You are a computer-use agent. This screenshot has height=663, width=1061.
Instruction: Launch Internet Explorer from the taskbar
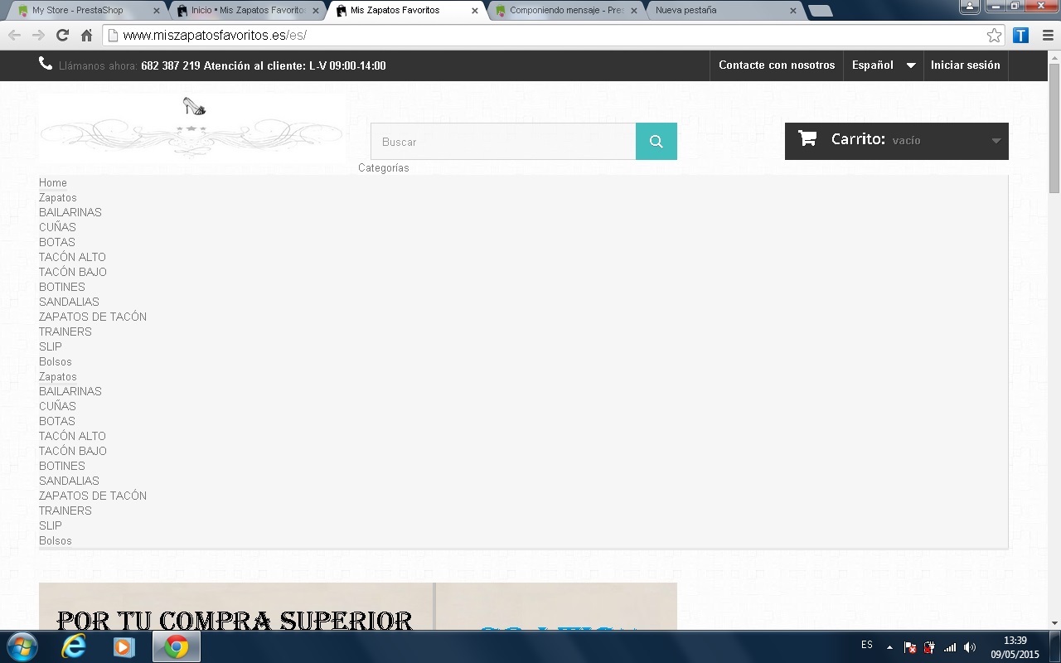pyautogui.click(x=74, y=646)
